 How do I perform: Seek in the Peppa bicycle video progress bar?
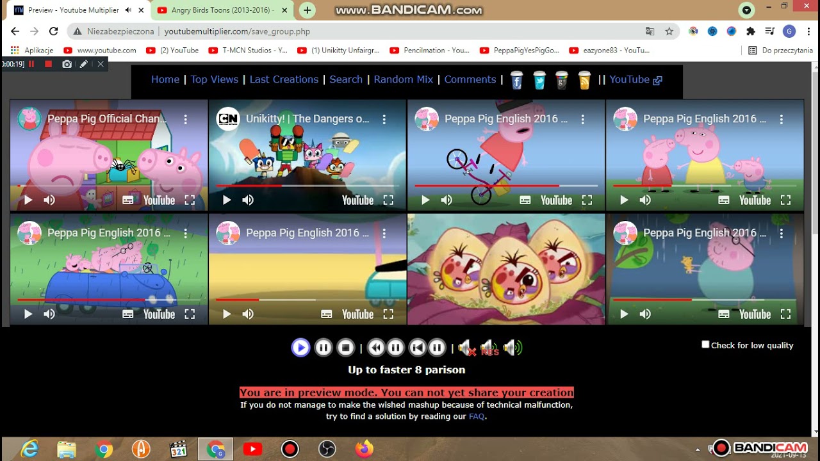[x=506, y=186]
